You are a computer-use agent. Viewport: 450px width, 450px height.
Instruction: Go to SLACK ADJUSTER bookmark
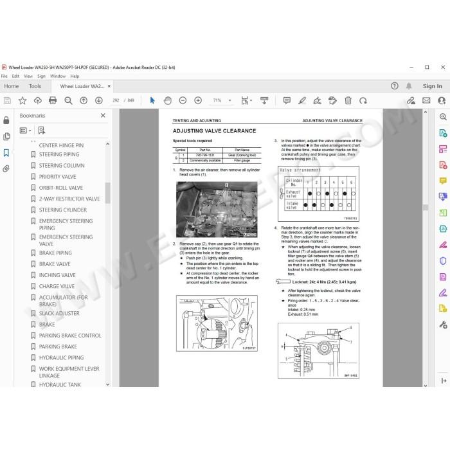pos(59,314)
